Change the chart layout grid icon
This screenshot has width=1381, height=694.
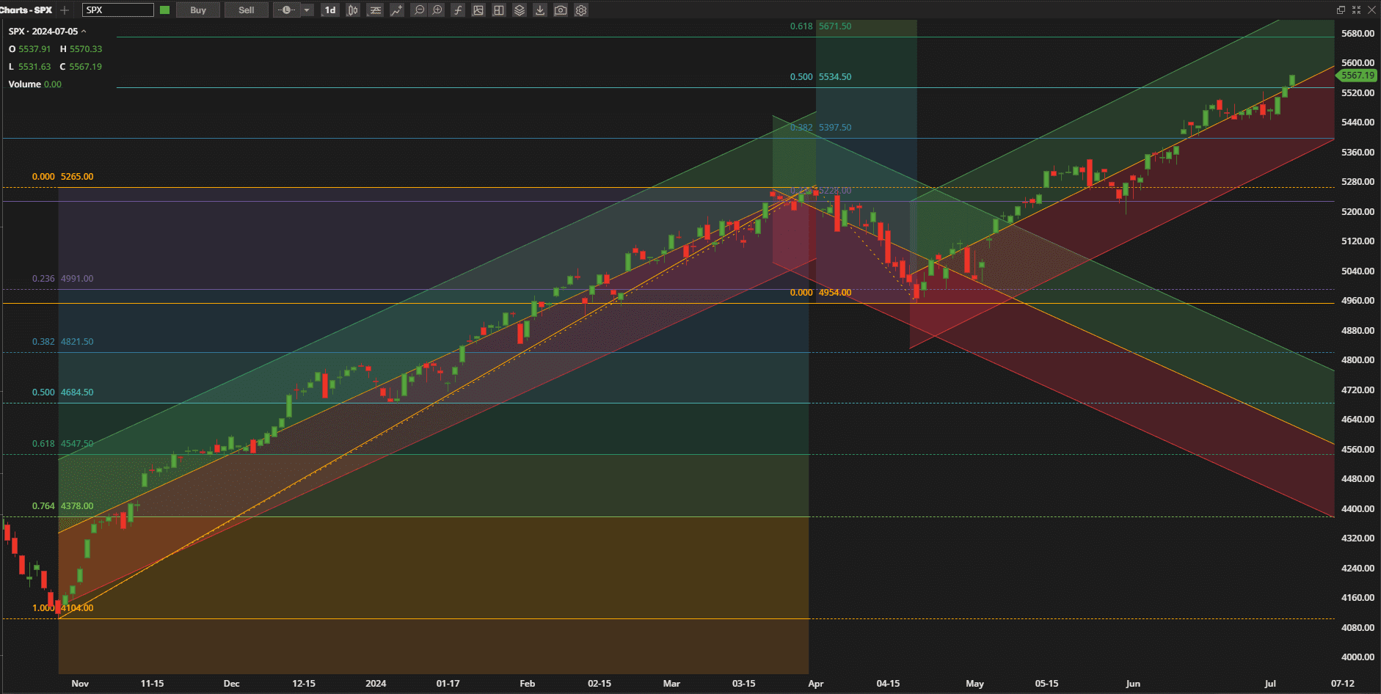tap(499, 10)
